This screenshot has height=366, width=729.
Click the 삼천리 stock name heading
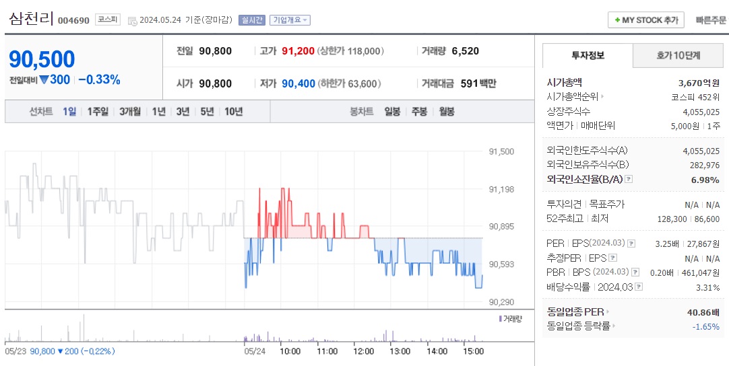coord(31,19)
